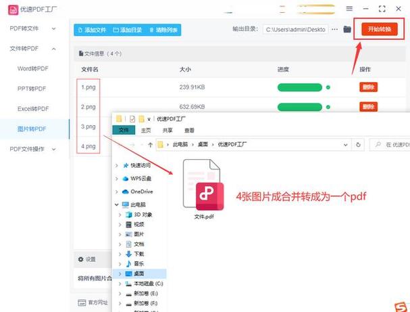Image resolution: width=410 pixels, height=312 pixels.
Task: Click the properties icon in Explorer title bar
Action: coord(132,119)
